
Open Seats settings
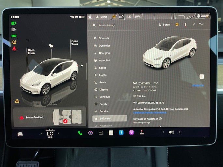click(100, 82)
